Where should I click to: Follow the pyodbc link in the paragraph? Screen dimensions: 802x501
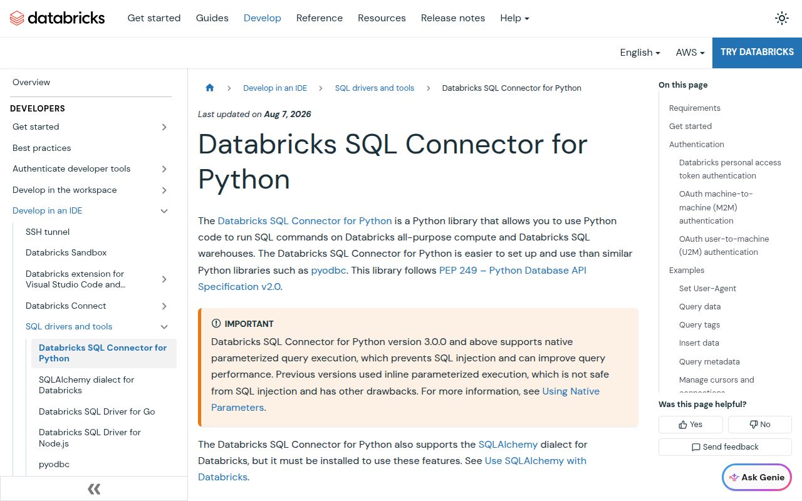[x=329, y=270]
